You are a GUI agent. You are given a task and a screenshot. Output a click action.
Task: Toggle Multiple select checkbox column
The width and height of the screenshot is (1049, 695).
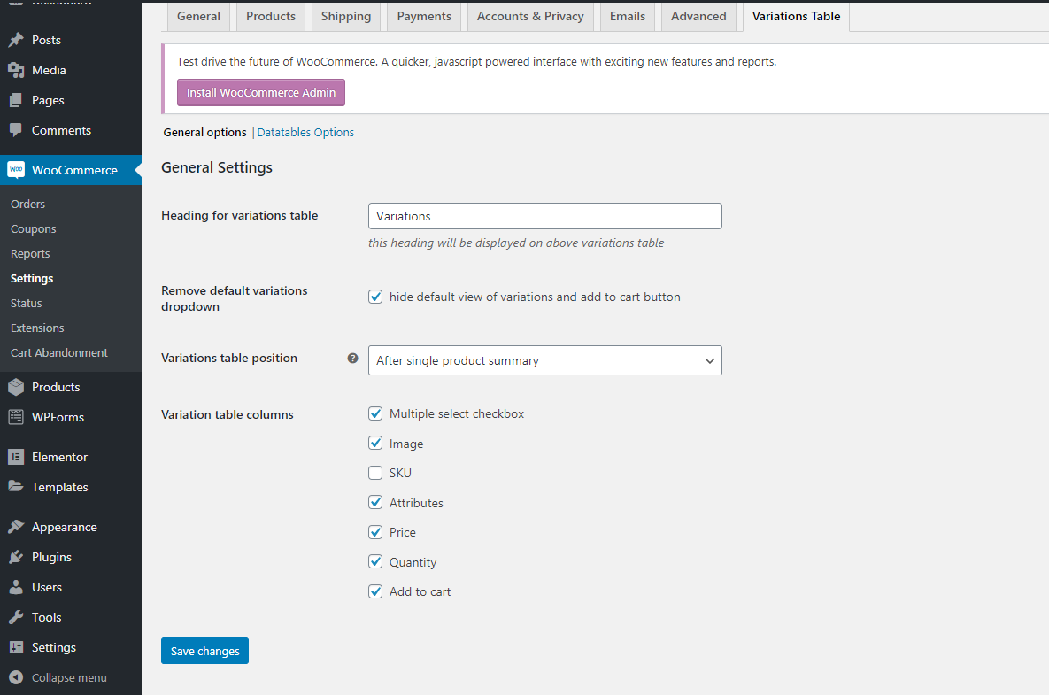[375, 414]
